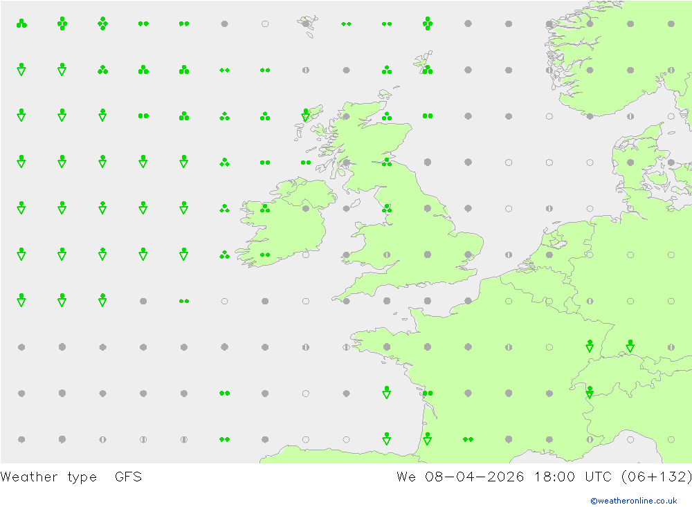692x507 pixels.
Task: Click the gray cloud symbol over Denmark's Jutland
Action: point(630,163)
